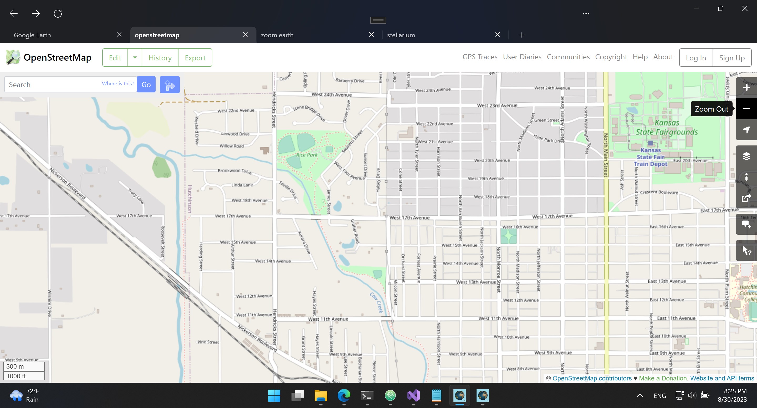The image size is (757, 408).
Task: Expand the Edit dropdown arrow
Action: (135, 57)
